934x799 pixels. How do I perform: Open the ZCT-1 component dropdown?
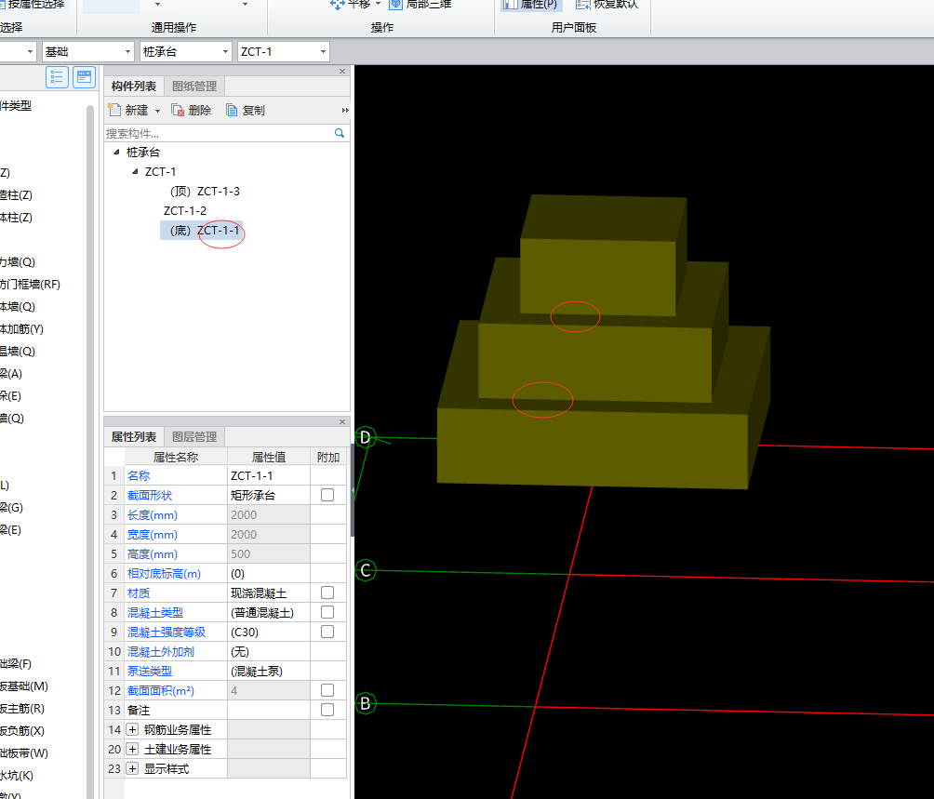click(x=323, y=52)
